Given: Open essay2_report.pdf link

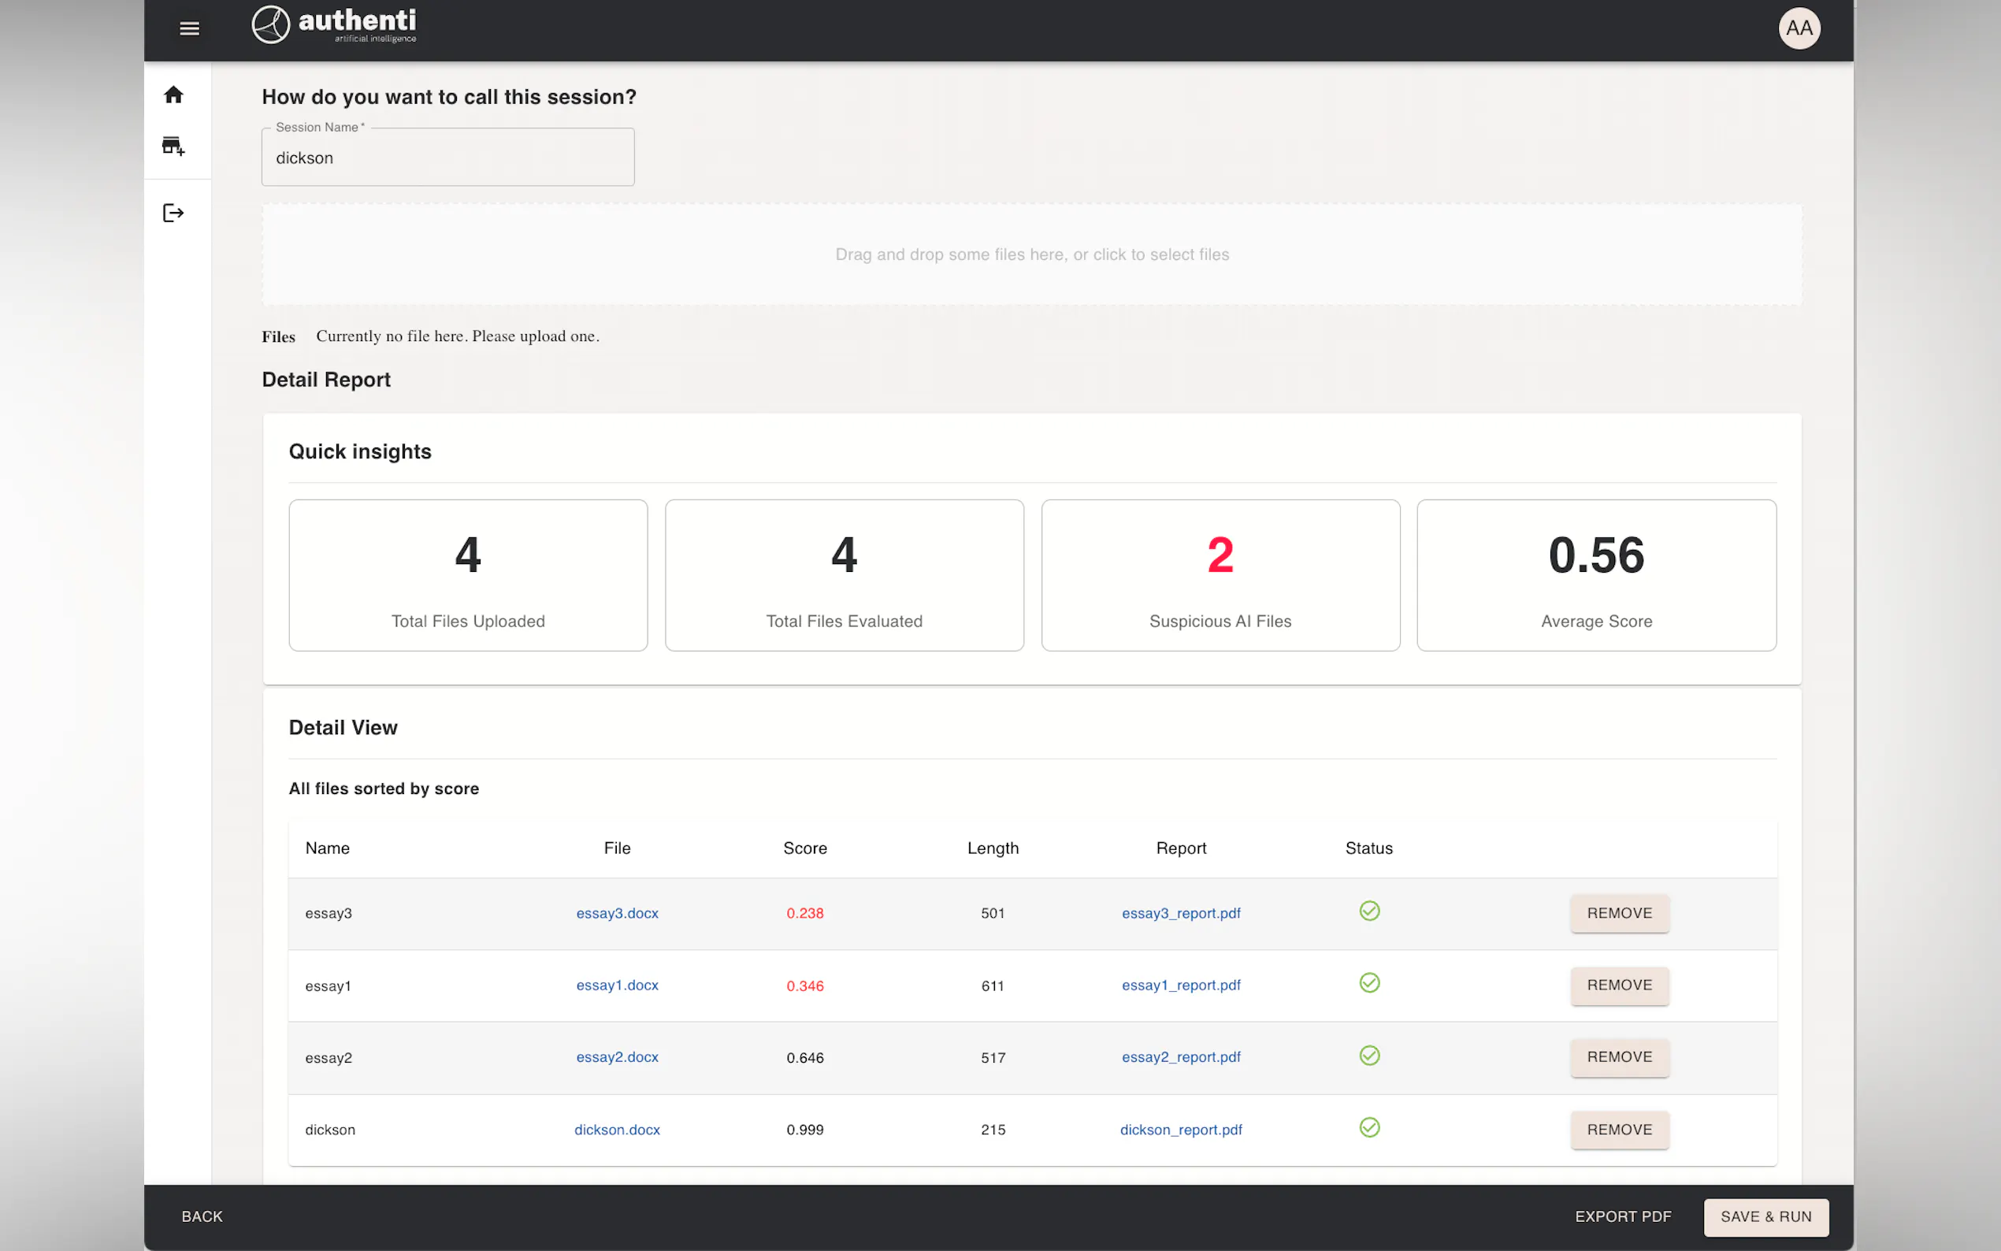Looking at the screenshot, I should tap(1180, 1056).
